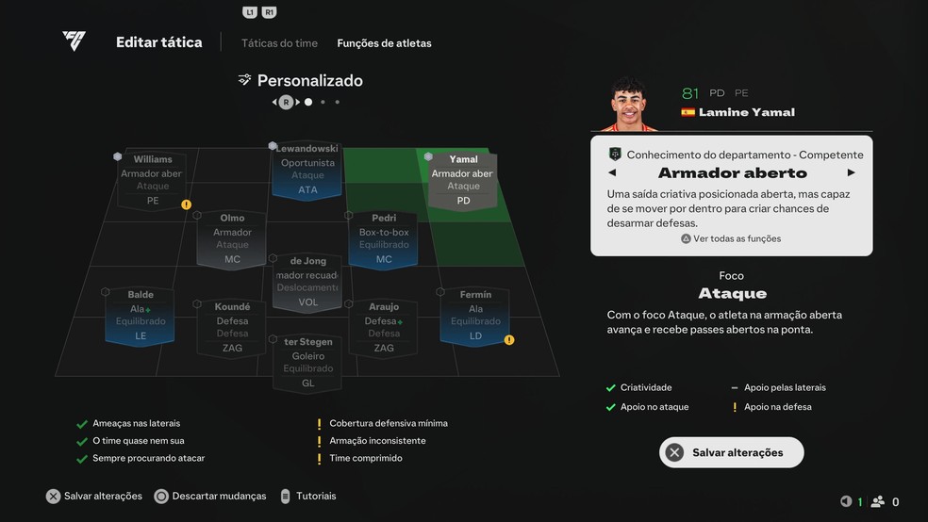Click the Personalizado tactic icon
Viewport: 928px width, 522px height.
pos(244,80)
